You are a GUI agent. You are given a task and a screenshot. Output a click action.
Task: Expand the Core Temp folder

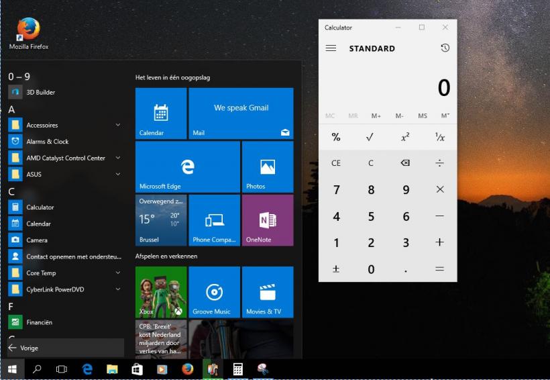pyautogui.click(x=118, y=273)
